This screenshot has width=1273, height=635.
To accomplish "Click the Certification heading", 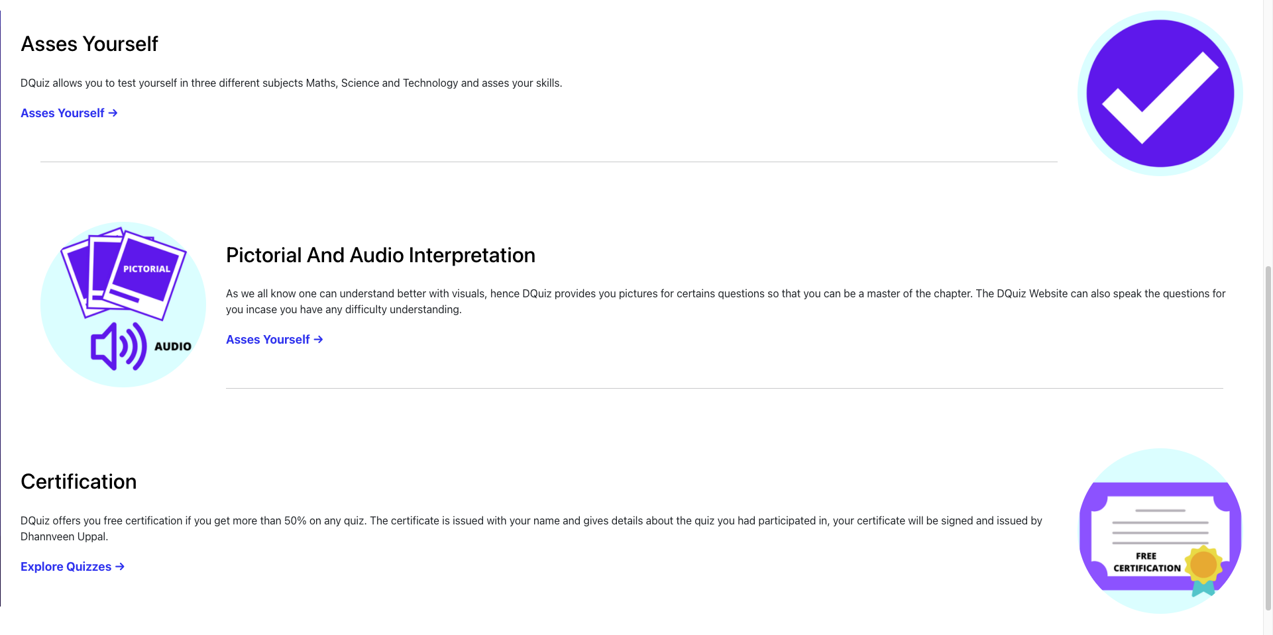I will [x=79, y=482].
